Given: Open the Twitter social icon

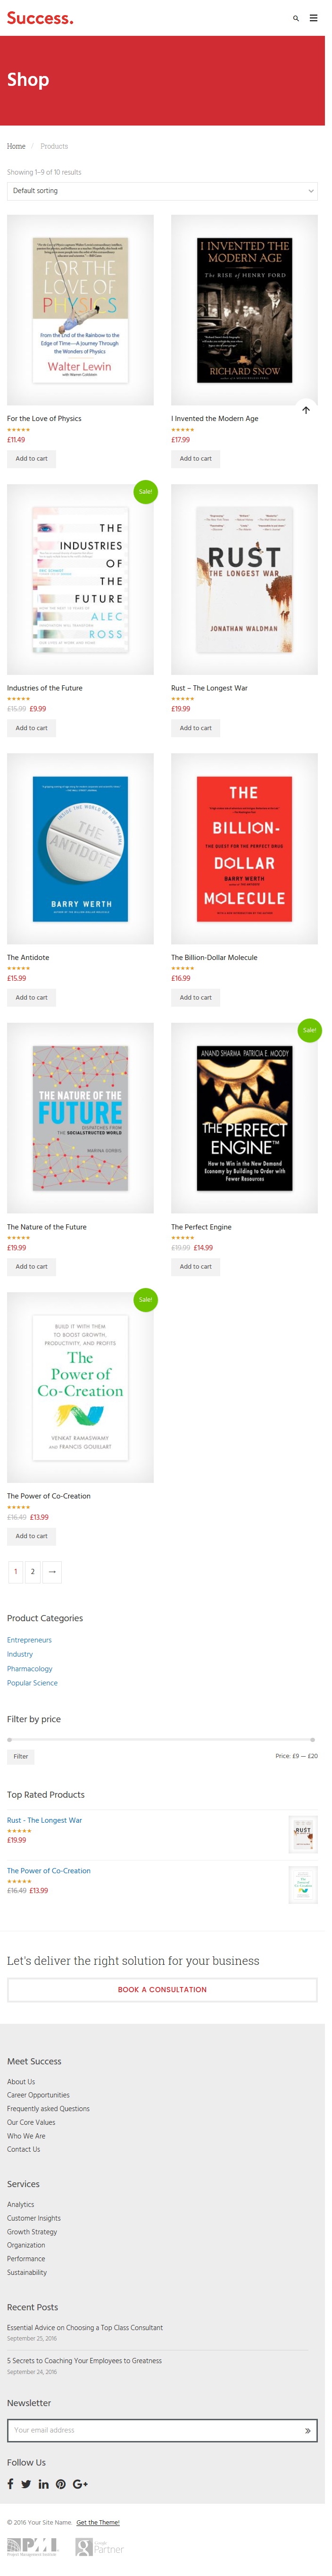Looking at the screenshot, I should coord(26,2483).
